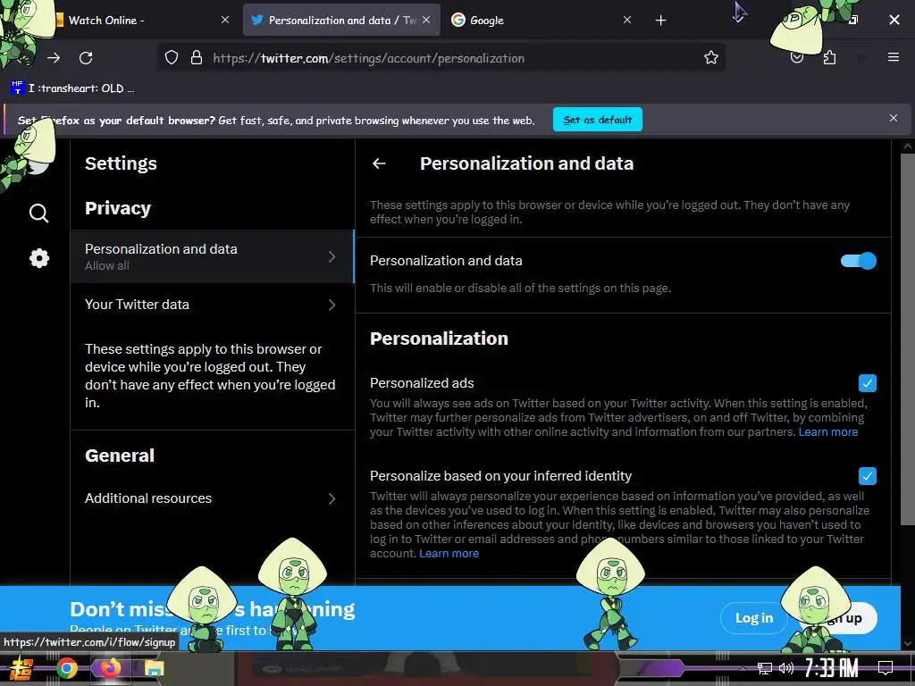Open the Twitter search magnifier icon

pos(38,213)
